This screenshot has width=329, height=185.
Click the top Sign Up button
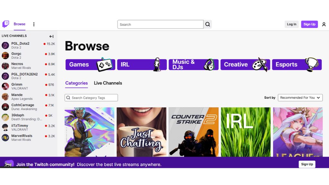click(309, 24)
